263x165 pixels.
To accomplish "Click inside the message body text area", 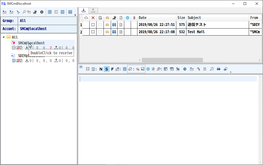I will 169,120.
